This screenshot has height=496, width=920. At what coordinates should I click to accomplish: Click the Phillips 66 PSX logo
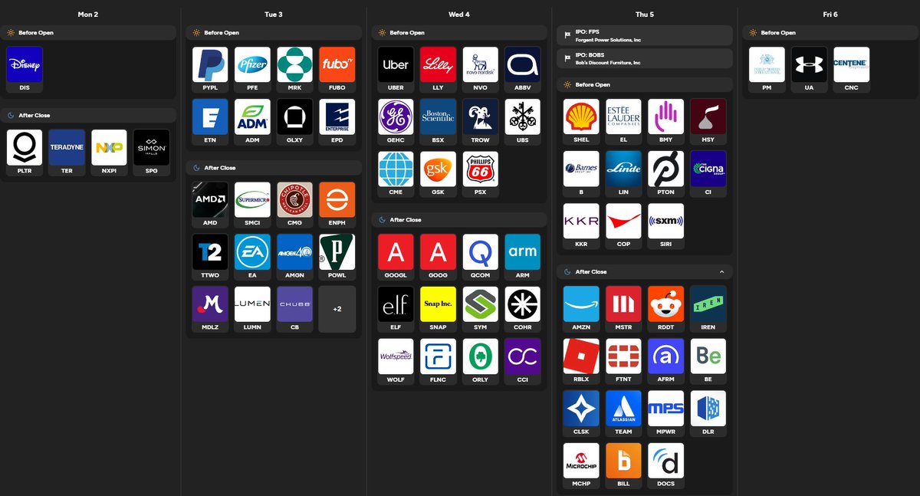click(481, 169)
